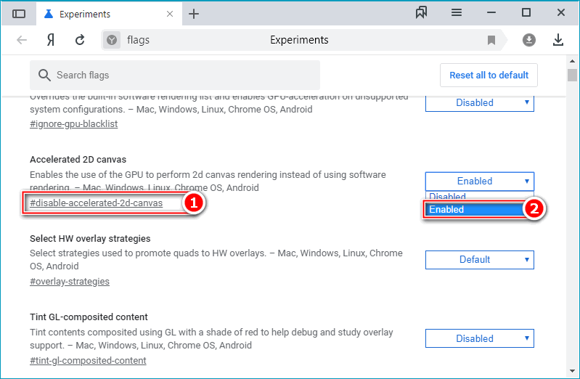Open the downloads arrow icon
580x379 pixels.
point(558,40)
